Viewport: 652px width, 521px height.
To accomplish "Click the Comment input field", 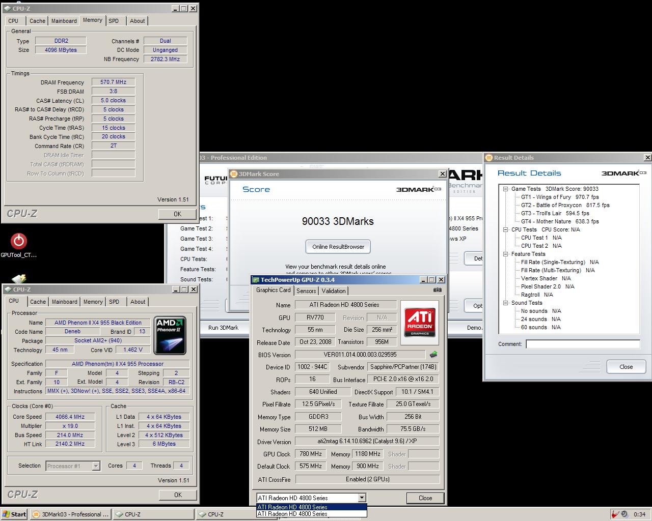I will coord(583,344).
